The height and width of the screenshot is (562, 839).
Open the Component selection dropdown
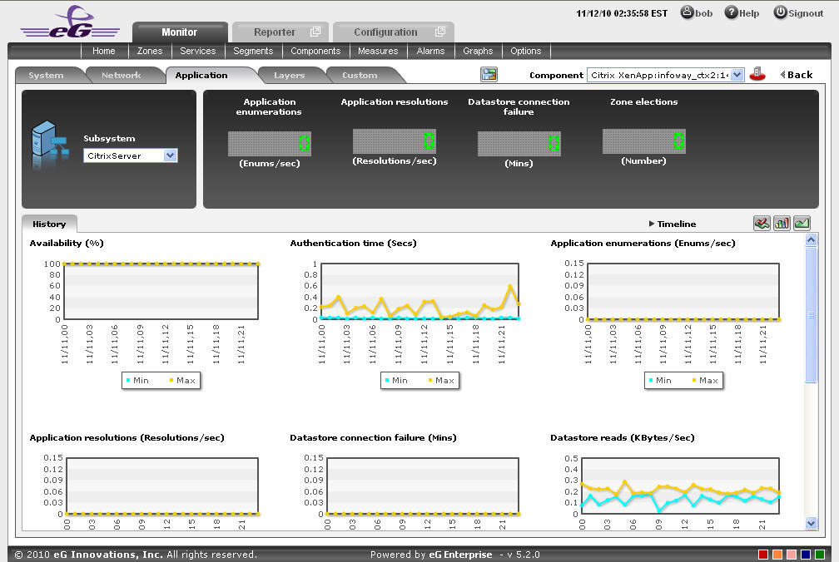[665, 75]
